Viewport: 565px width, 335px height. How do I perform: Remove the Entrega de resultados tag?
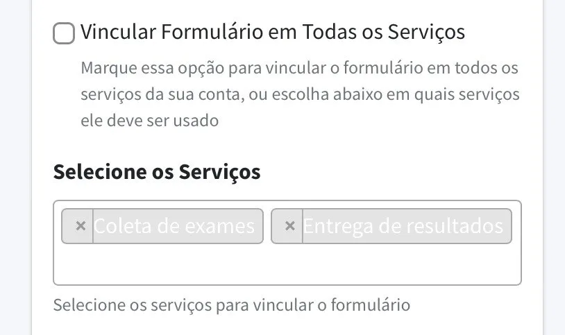pos(289,226)
